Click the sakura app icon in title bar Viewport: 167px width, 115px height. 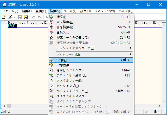4,4
